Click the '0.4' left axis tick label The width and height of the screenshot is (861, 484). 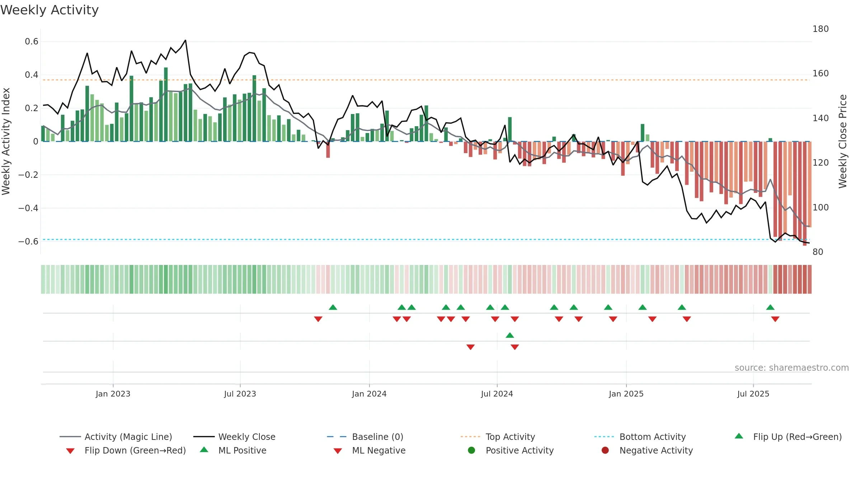click(32, 75)
